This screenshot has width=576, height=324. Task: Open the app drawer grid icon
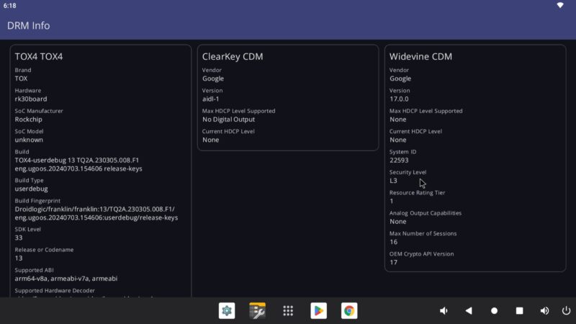coord(288,310)
